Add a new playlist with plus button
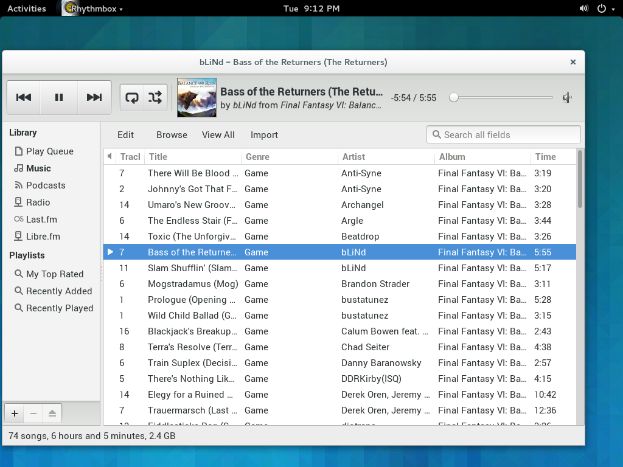The image size is (623, 467). [x=15, y=413]
